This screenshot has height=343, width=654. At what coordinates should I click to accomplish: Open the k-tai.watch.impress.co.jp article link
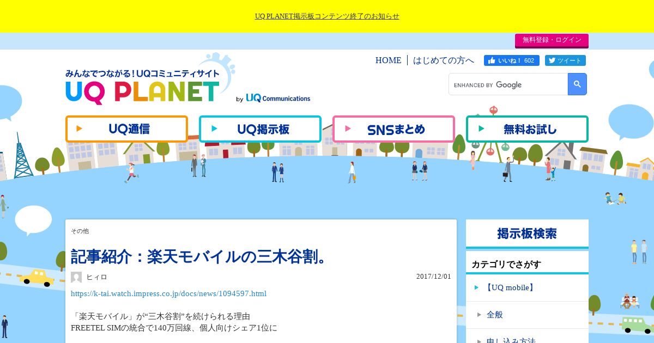[168, 293]
